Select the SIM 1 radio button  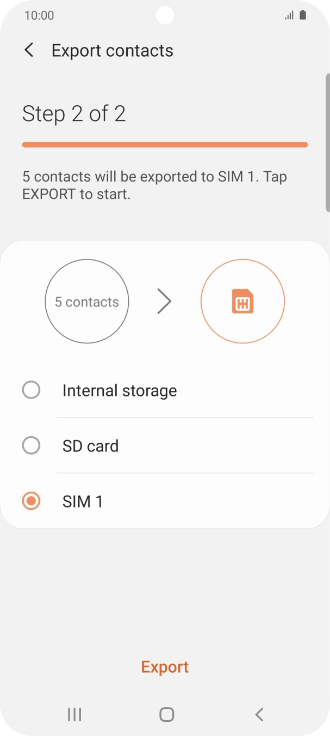(31, 501)
